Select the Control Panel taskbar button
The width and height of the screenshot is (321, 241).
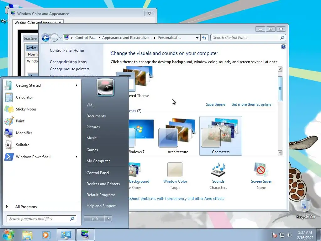point(66,235)
